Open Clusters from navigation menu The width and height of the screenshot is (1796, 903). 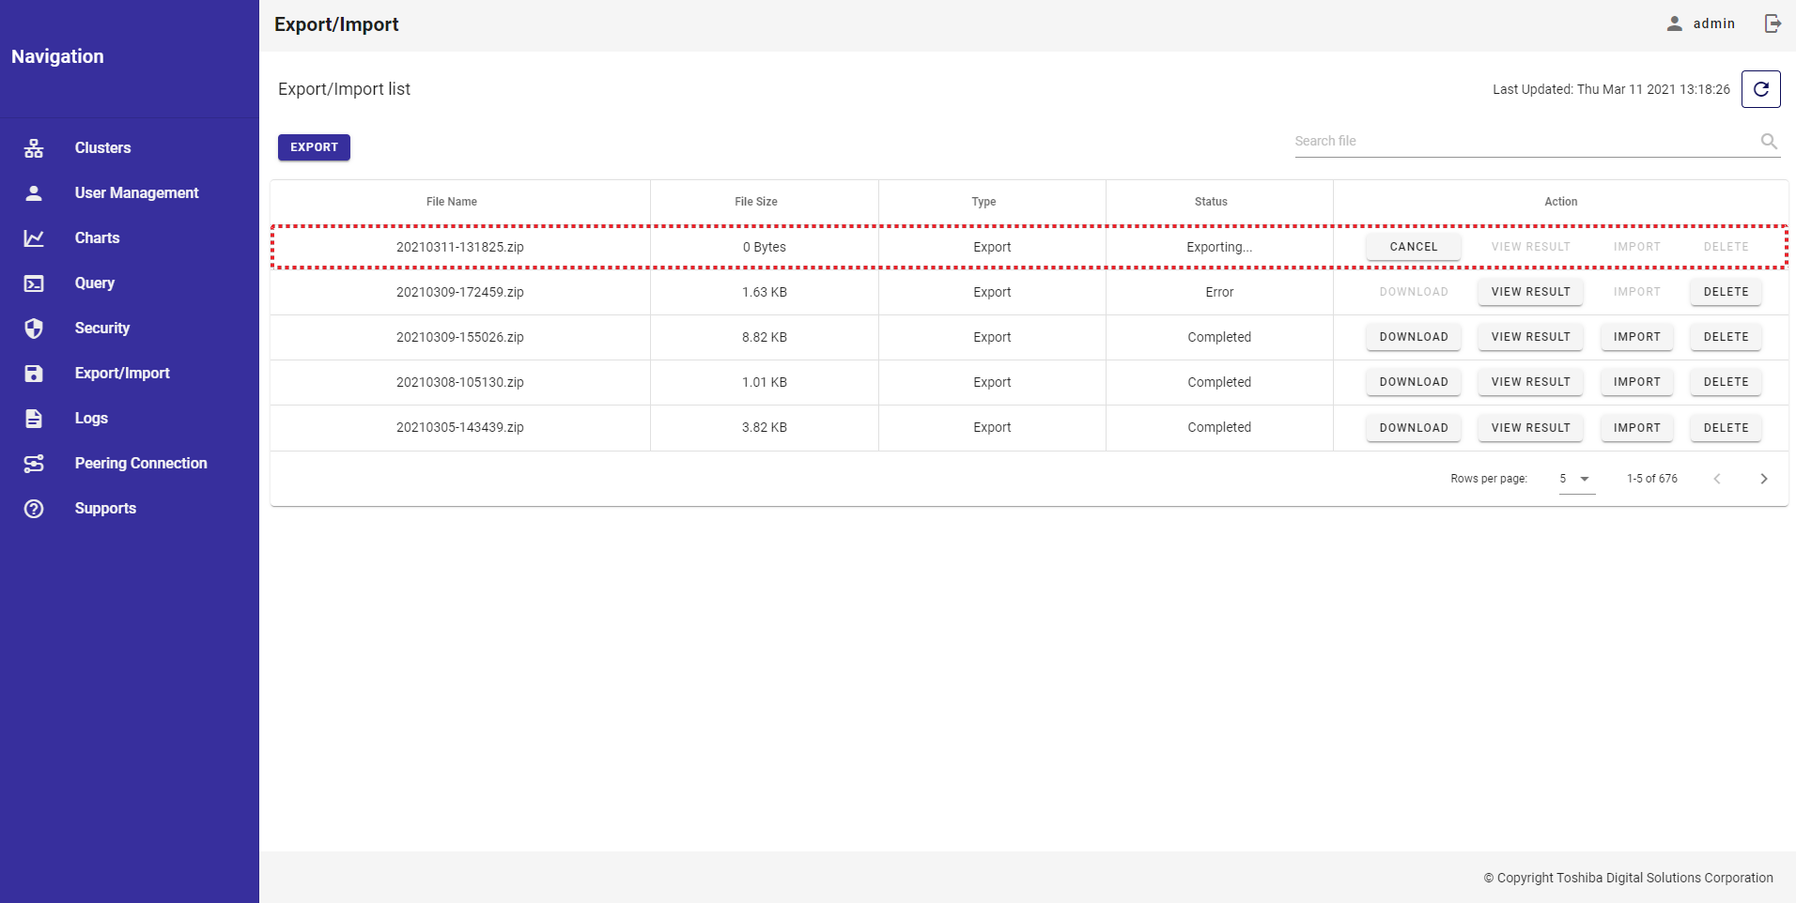coord(103,147)
